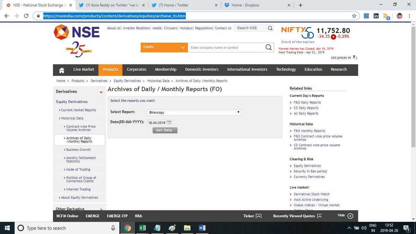416x234 pixels.
Task: Open Chrome from the taskbar
Action: tap(128, 228)
